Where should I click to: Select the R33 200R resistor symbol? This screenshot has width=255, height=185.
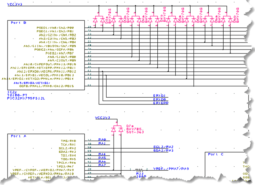pyautogui.click(x=139, y=169)
